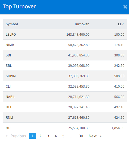Click LTP value 508.00
This screenshot has height=144, width=129.
119,76
